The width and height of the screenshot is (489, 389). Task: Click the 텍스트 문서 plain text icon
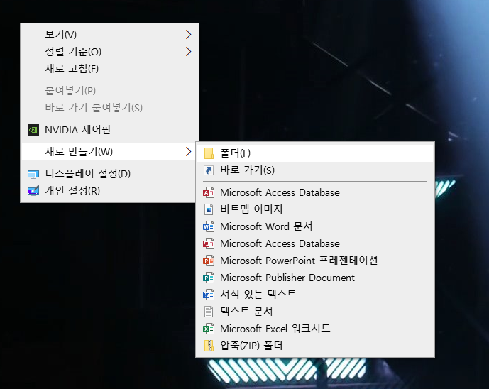coord(209,312)
